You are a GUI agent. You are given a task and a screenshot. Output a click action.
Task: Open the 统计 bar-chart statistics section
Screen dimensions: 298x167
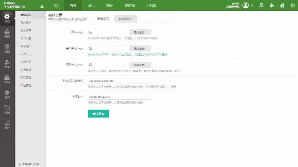click(x=7, y=125)
